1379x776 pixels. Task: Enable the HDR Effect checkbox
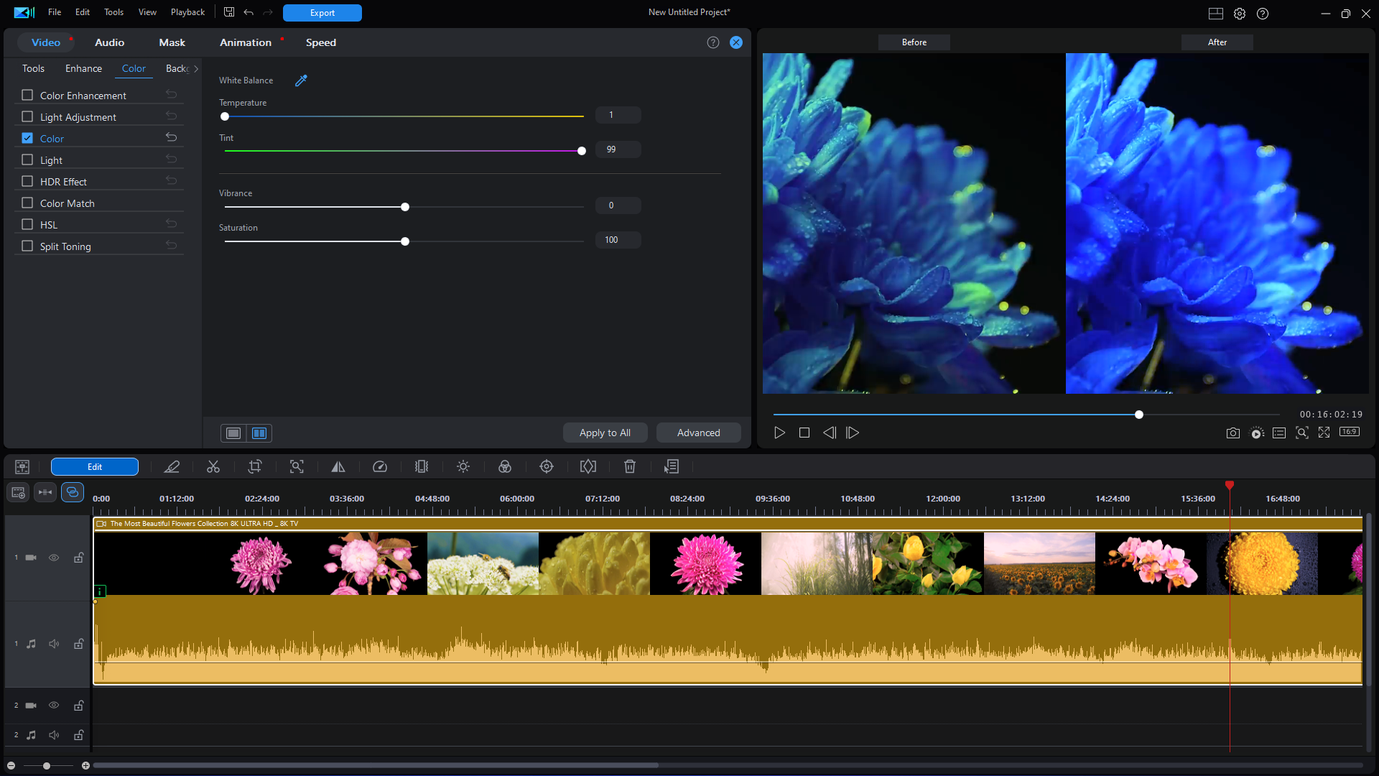pos(27,181)
